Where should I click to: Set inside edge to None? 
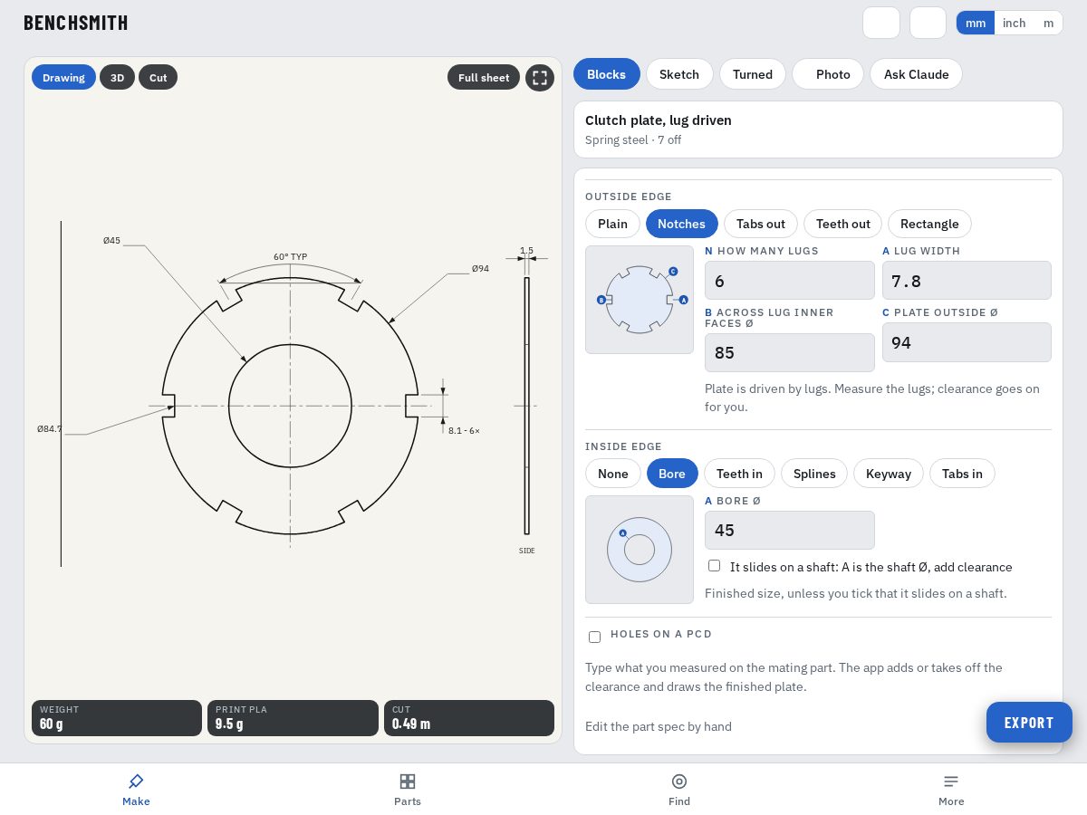613,474
